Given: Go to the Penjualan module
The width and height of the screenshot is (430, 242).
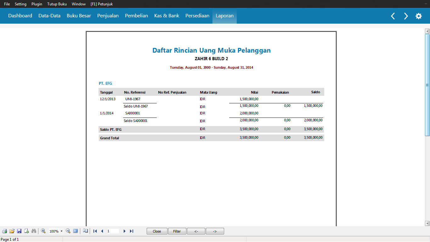Looking at the screenshot, I should (108, 16).
